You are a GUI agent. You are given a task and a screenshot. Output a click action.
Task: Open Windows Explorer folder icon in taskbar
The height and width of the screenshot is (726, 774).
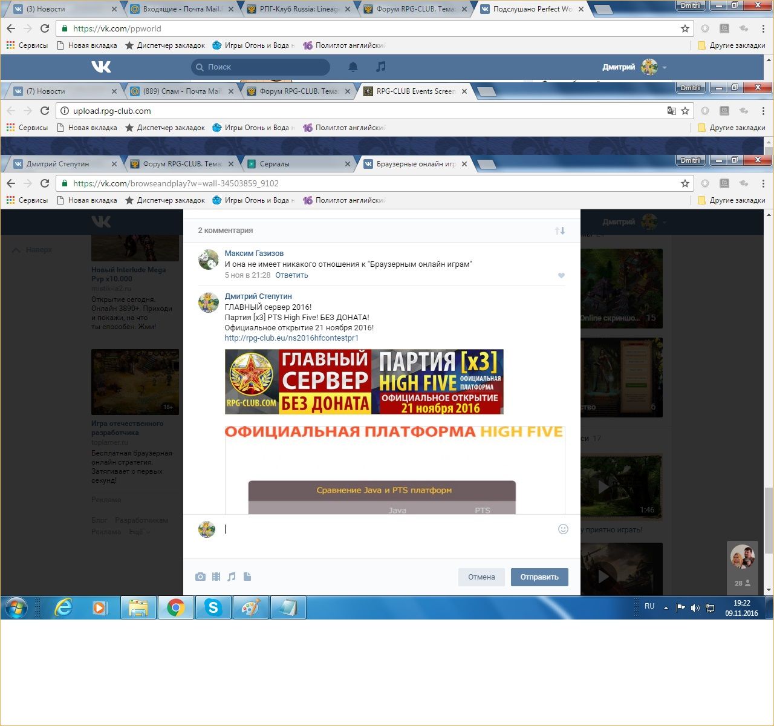[138, 607]
